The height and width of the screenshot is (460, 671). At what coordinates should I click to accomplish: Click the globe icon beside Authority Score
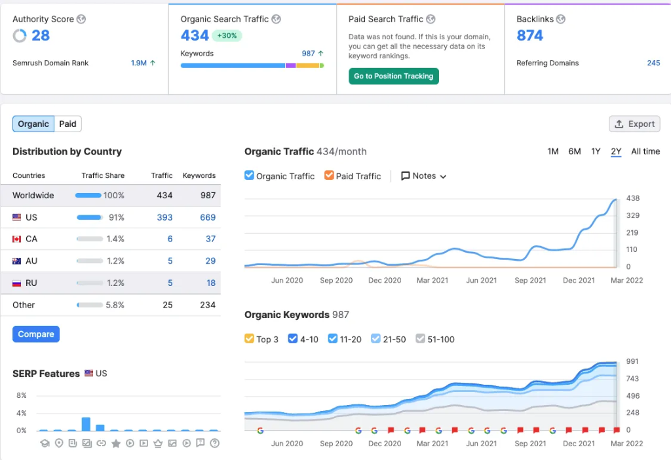coord(81,20)
